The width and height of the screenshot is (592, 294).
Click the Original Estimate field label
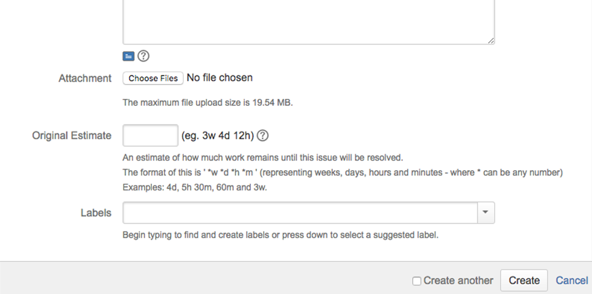click(x=72, y=136)
